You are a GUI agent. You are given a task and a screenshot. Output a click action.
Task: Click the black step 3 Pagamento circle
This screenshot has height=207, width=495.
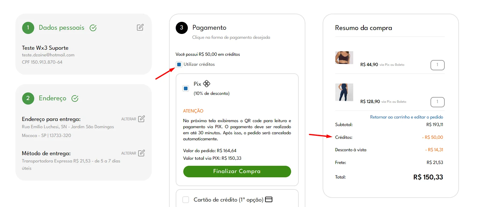(x=182, y=28)
